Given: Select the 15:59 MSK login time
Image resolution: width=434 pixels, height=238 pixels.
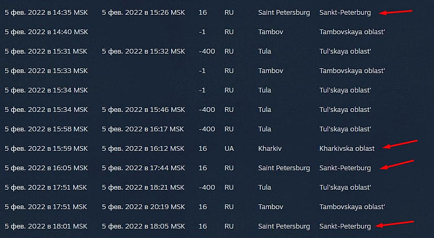Looking at the screenshot, I should click(46, 149).
